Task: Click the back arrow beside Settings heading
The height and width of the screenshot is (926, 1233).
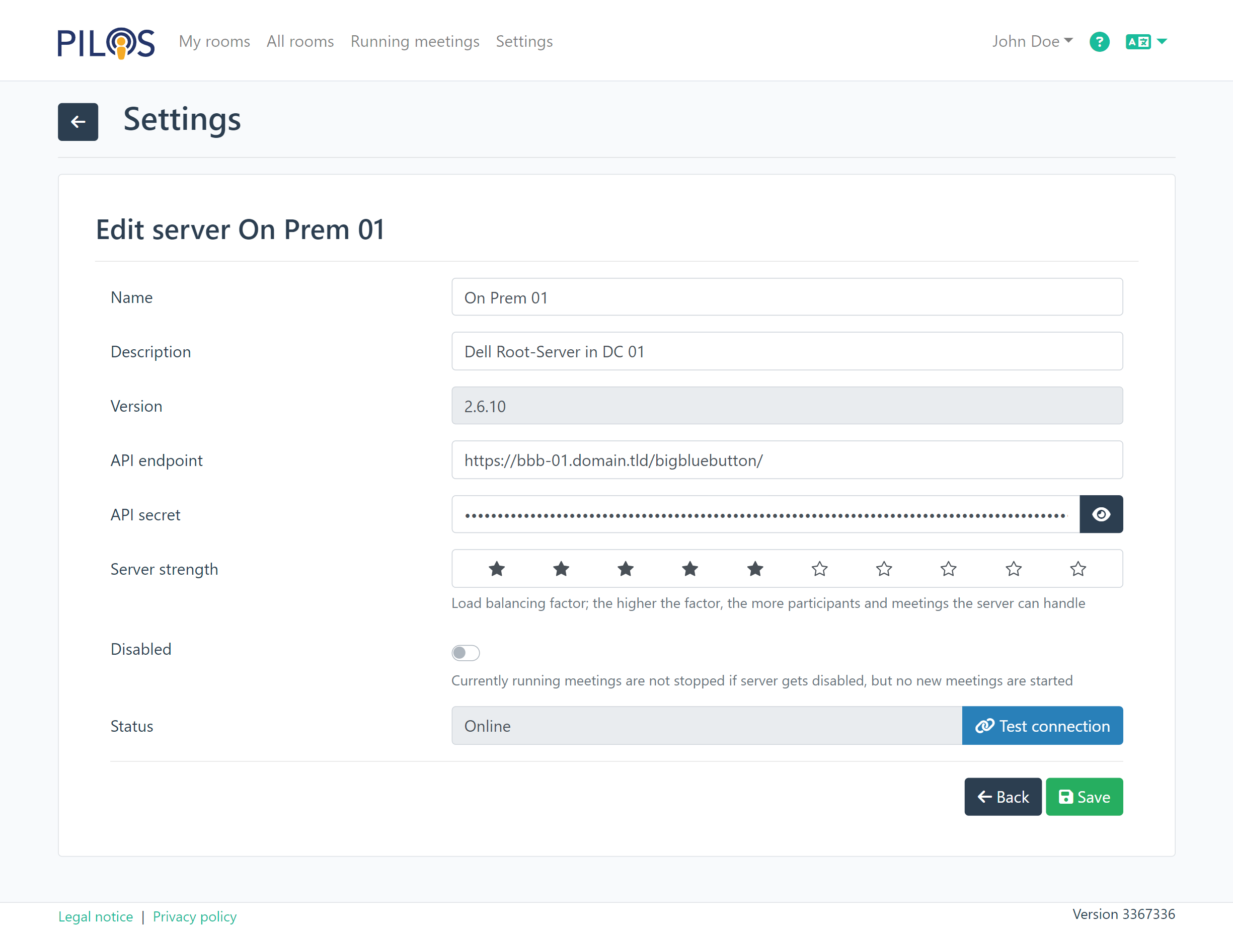Action: [78, 121]
